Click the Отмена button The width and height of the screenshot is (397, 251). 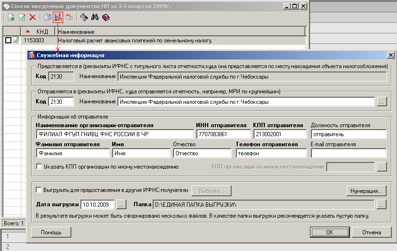click(x=371, y=232)
